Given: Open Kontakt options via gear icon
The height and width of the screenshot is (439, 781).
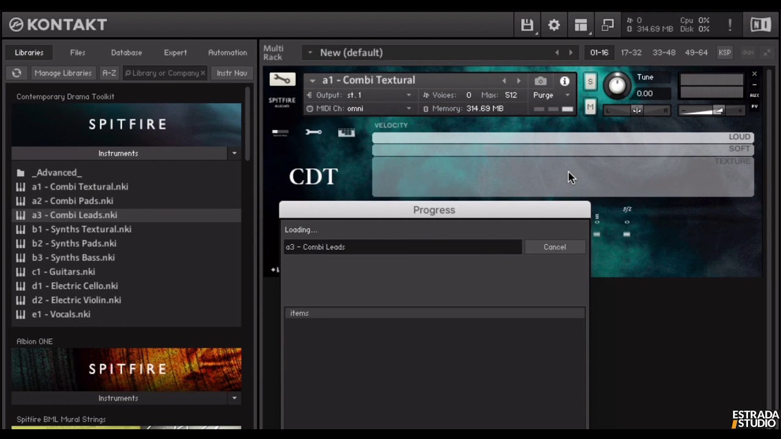Looking at the screenshot, I should tap(554, 25).
